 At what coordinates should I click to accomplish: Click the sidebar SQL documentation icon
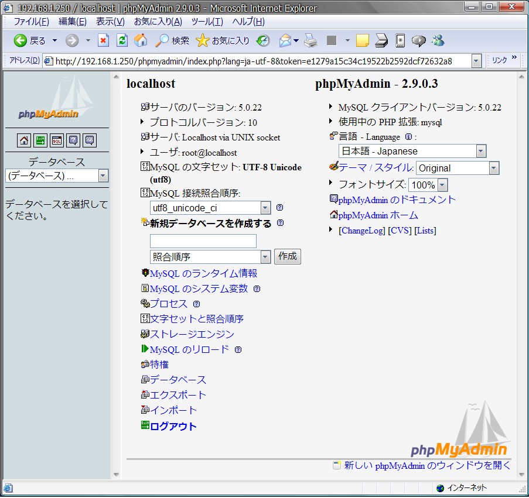pos(90,140)
